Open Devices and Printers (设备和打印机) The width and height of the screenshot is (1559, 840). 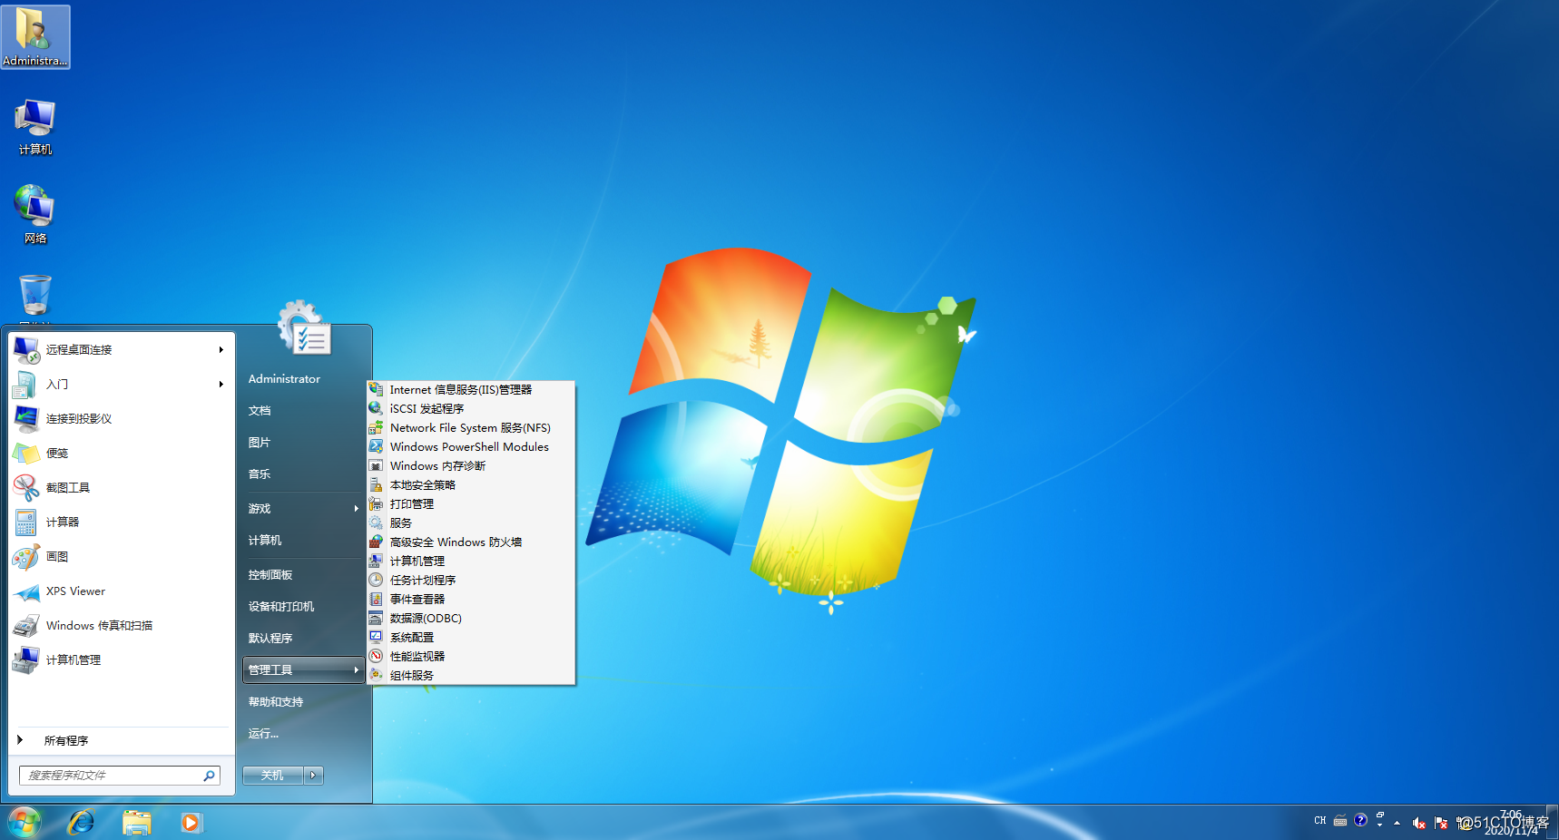click(x=303, y=606)
